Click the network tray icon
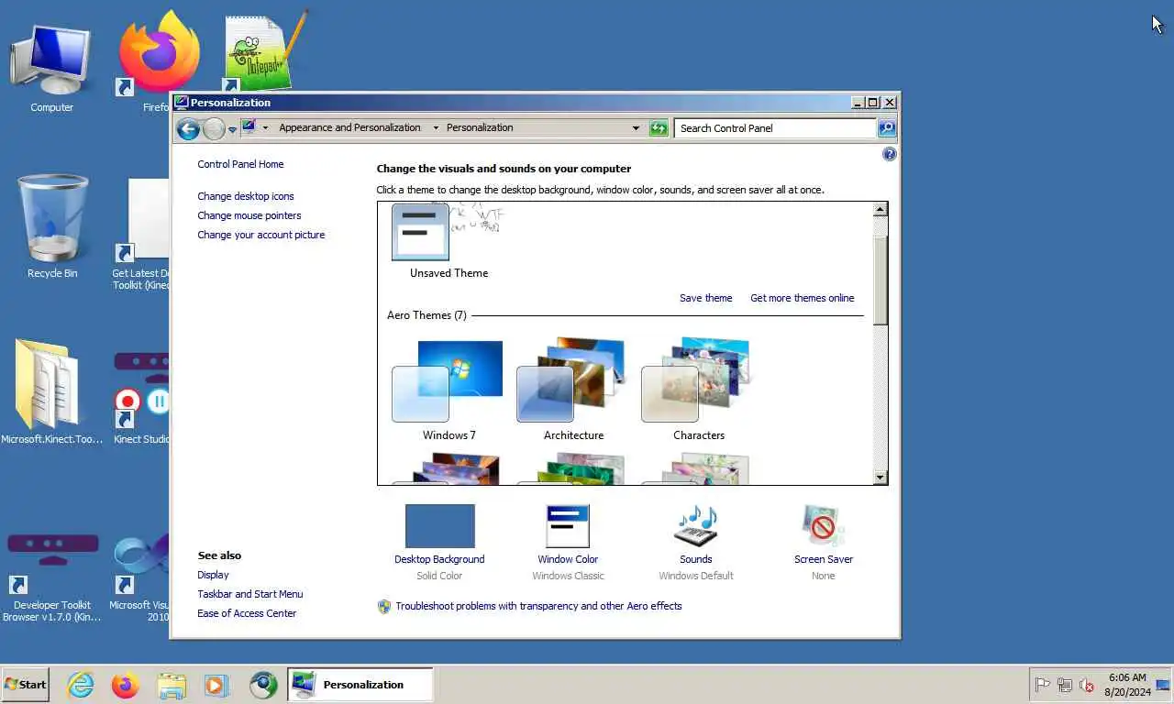The image size is (1174, 704). click(x=1065, y=685)
